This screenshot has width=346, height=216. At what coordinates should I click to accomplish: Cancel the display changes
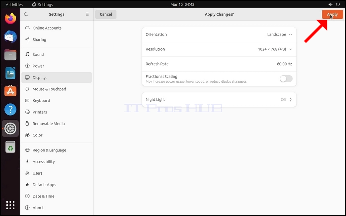pyautogui.click(x=106, y=14)
